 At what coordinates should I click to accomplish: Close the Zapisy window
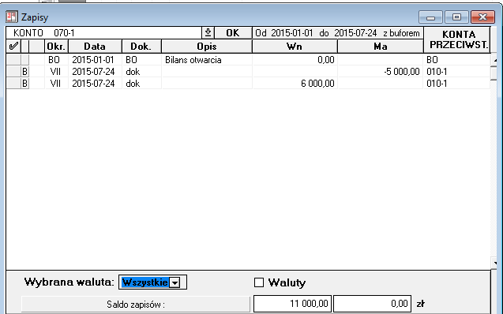482,17
